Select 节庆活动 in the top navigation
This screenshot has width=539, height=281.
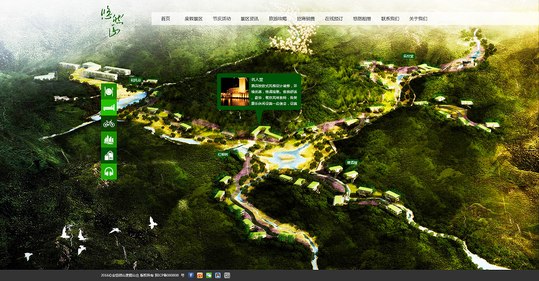click(222, 19)
